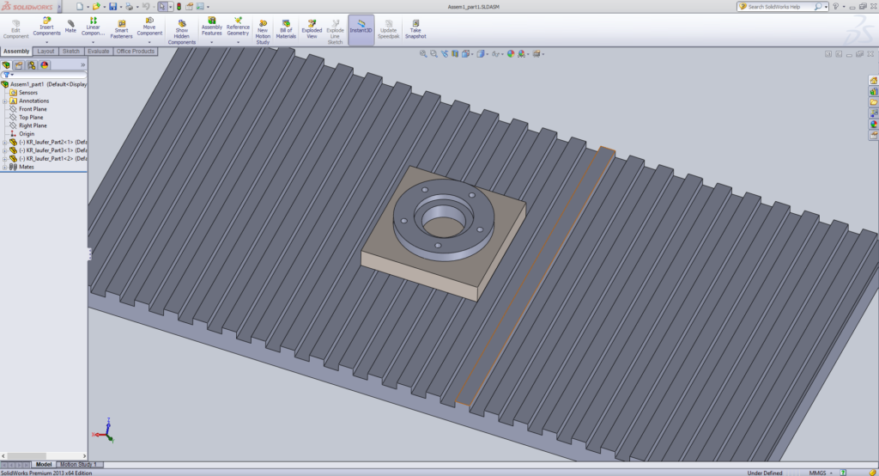Click Take Snapshot tool
This screenshot has width=879, height=476.
(415, 30)
